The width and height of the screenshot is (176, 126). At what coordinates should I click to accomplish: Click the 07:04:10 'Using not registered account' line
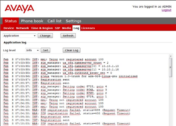53,107
